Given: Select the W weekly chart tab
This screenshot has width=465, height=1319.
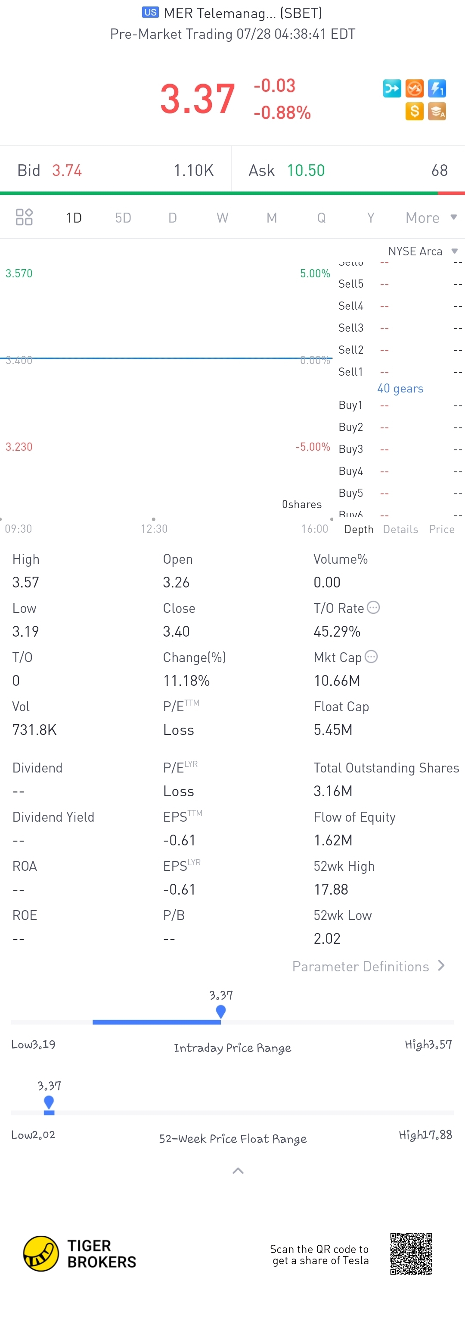Looking at the screenshot, I should [x=222, y=218].
